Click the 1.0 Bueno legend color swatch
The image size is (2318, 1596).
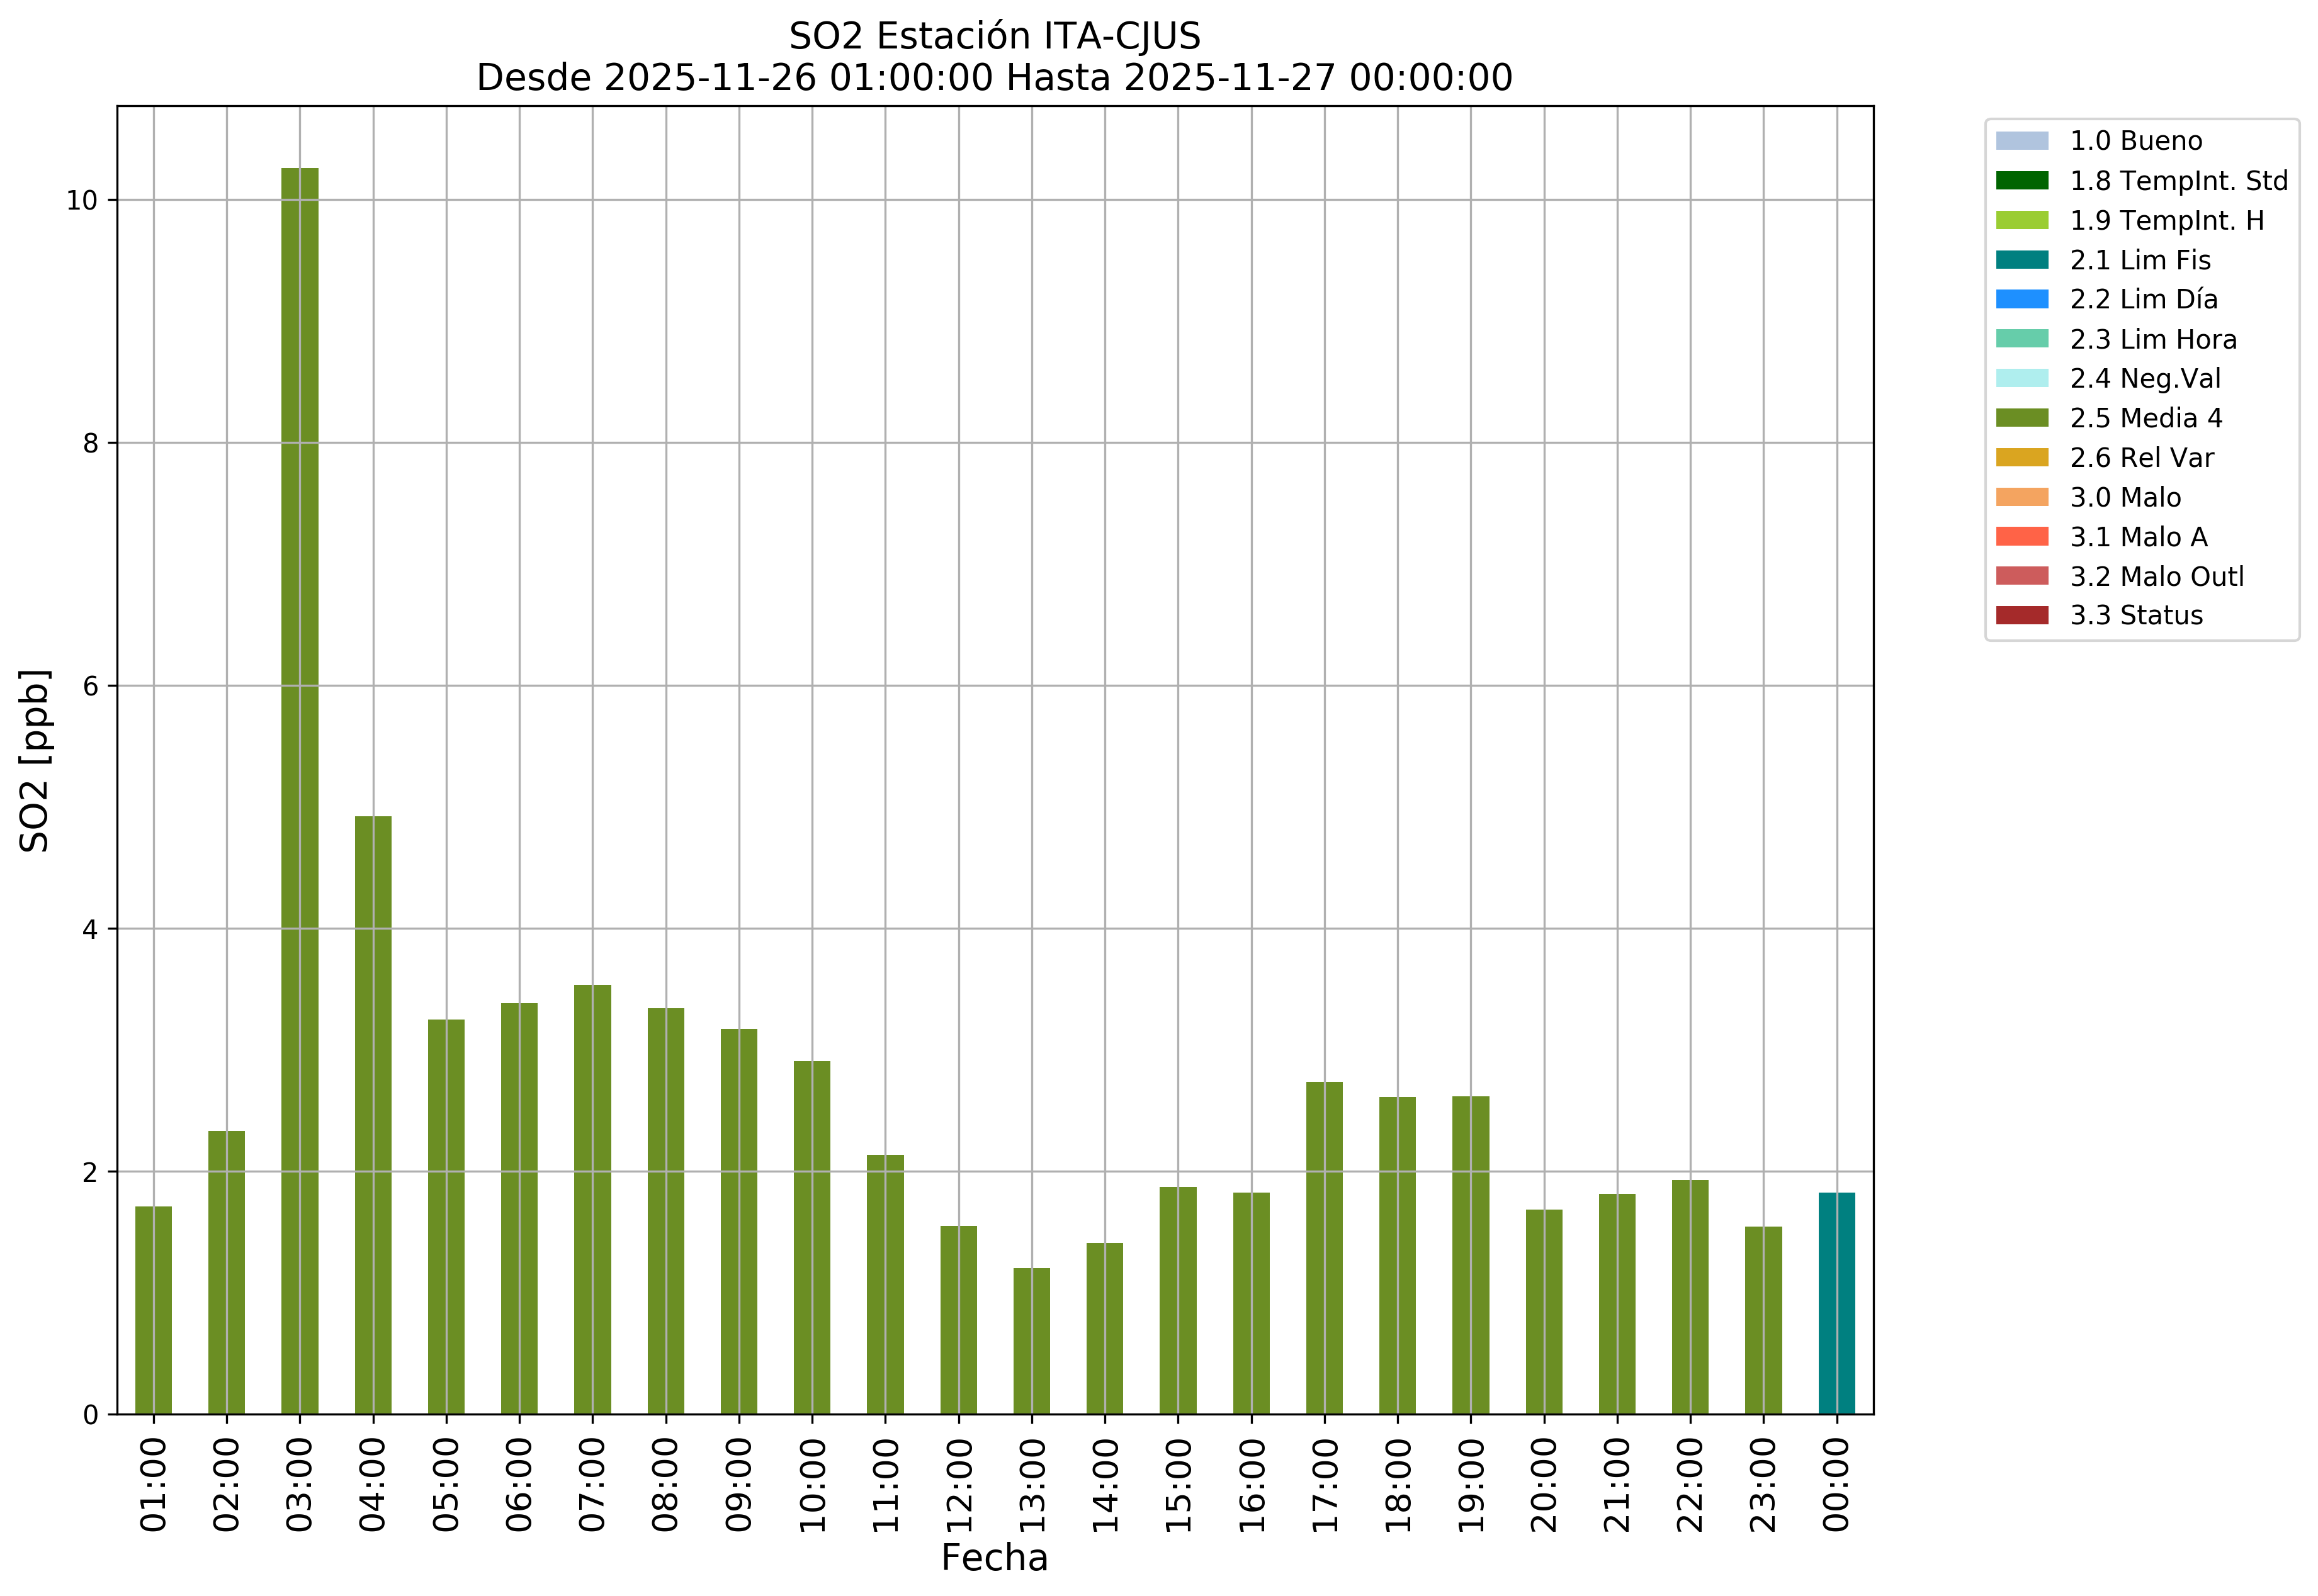(2021, 141)
